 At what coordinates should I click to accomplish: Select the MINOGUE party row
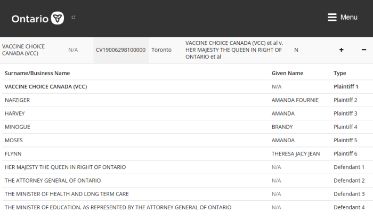click(188, 127)
